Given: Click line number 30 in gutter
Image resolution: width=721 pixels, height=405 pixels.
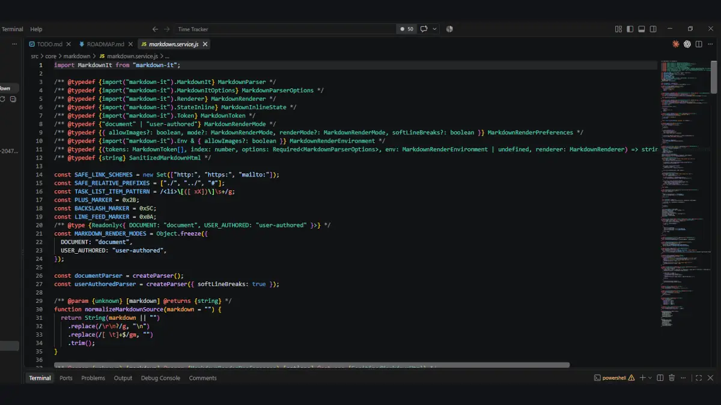Looking at the screenshot, I should tap(39, 309).
